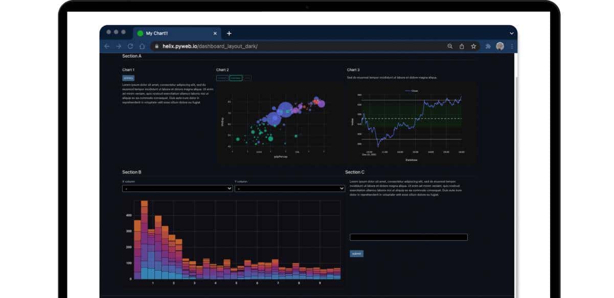Open the extensions puzzle icon
Viewport: 614px width, 298px height.
tap(488, 46)
